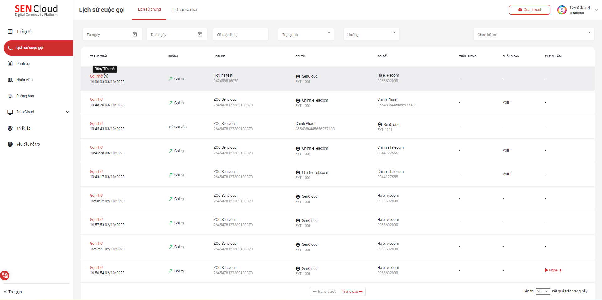602x300 pixels.
Task: Open Thiết lập settings gear icon
Action: [x=10, y=128]
